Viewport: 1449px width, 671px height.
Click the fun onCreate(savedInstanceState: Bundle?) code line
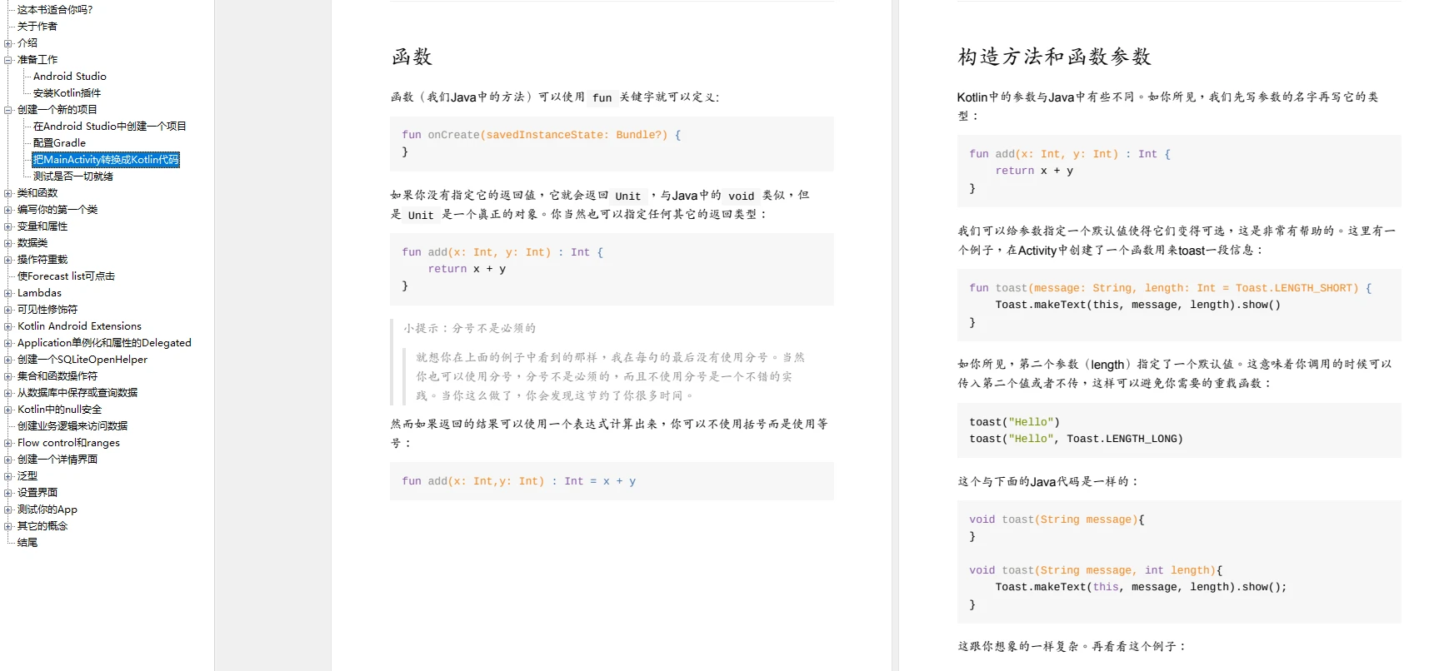coord(542,135)
